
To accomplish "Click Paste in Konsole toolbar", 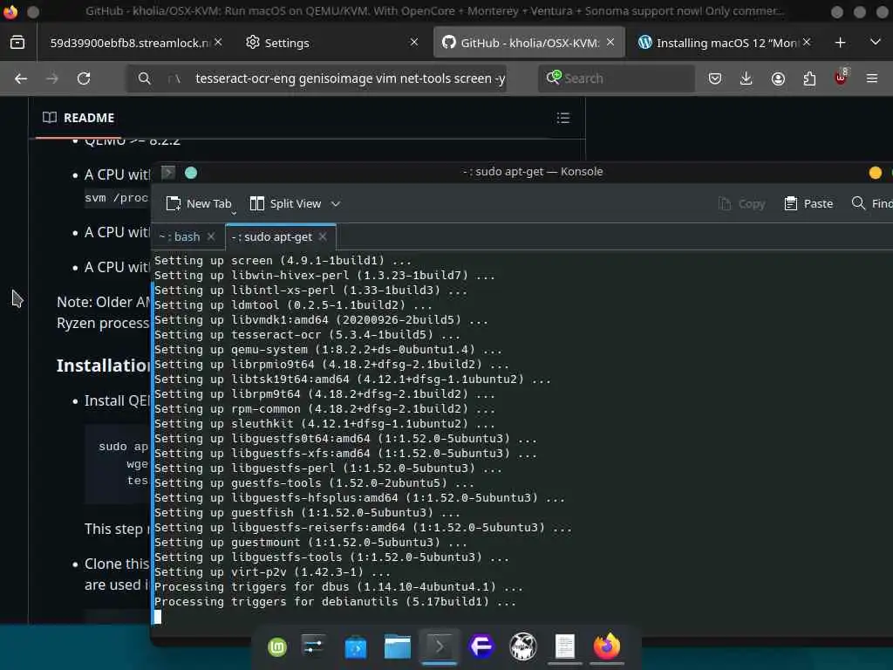I will click(808, 204).
